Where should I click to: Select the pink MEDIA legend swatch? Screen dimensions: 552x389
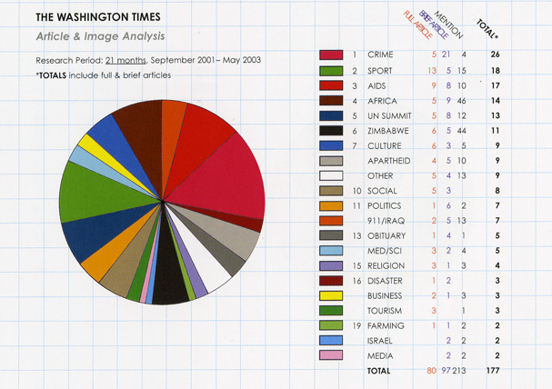click(x=331, y=354)
